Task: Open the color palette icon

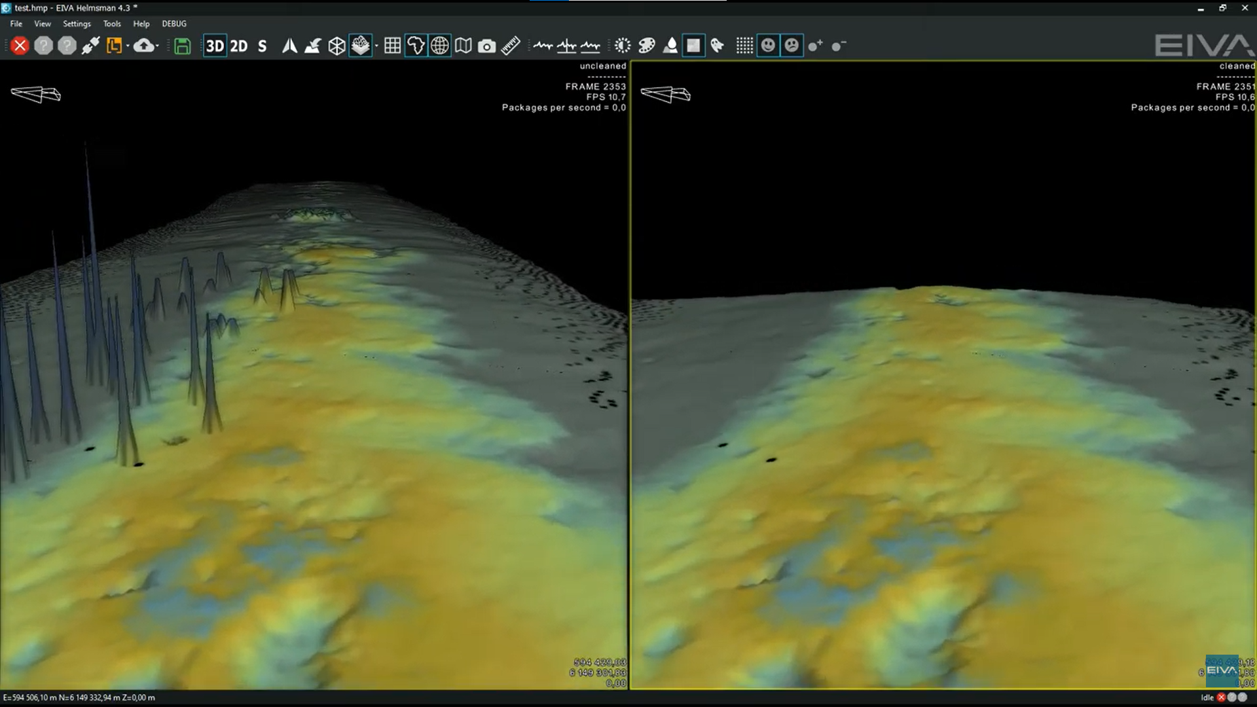Action: coord(646,46)
